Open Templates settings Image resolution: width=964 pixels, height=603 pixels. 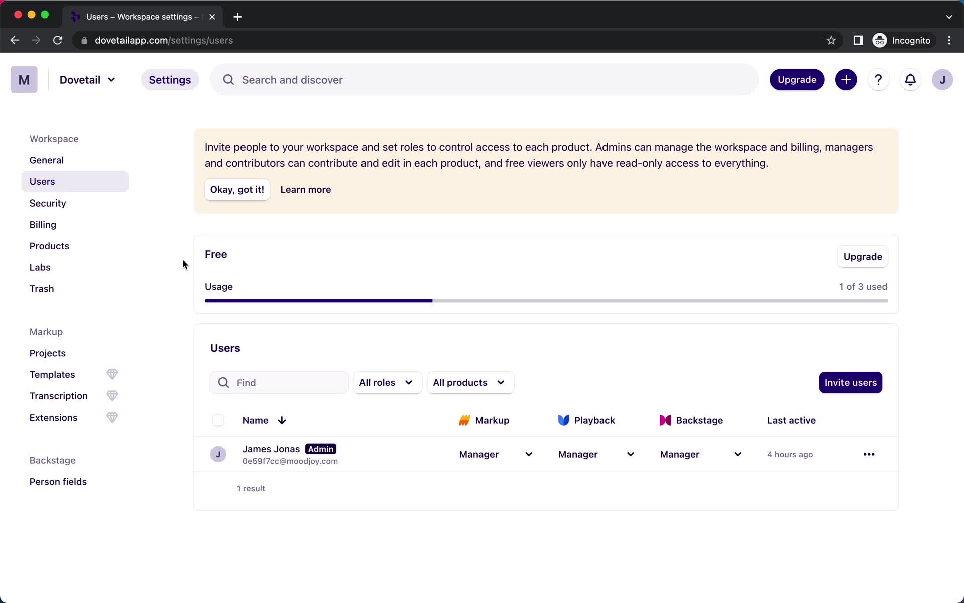52,374
